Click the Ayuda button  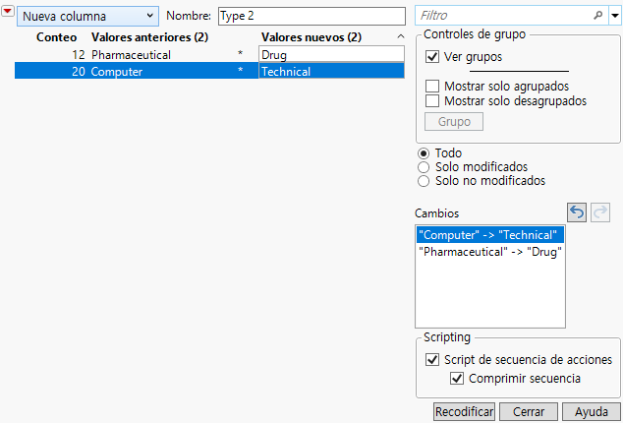point(592,411)
